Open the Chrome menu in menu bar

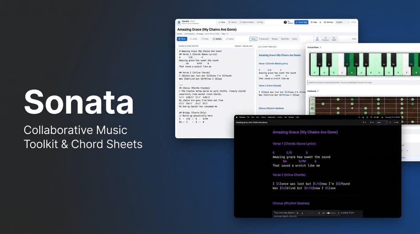[242, 117]
